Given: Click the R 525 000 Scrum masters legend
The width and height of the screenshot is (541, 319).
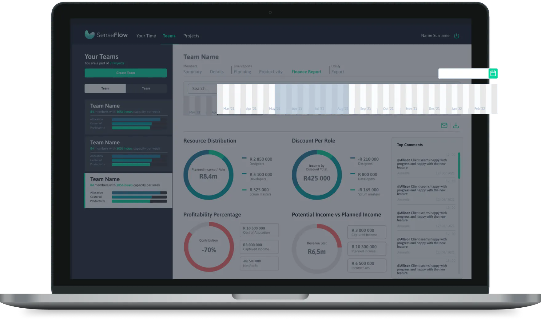Looking at the screenshot, I should pos(257,192).
